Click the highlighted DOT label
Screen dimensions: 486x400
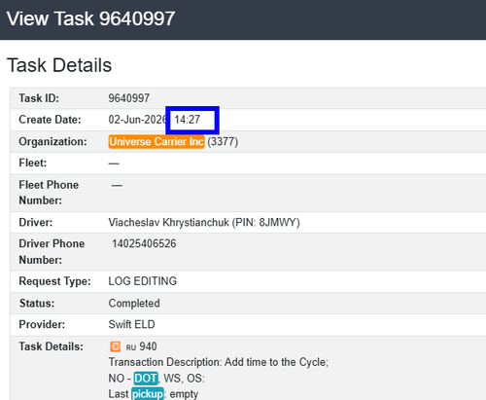[146, 379]
